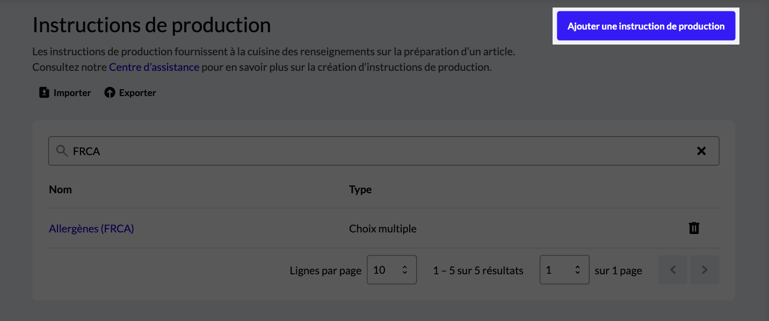769x321 pixels.
Task: Open the Centre d'assistance link
Action: (x=154, y=67)
